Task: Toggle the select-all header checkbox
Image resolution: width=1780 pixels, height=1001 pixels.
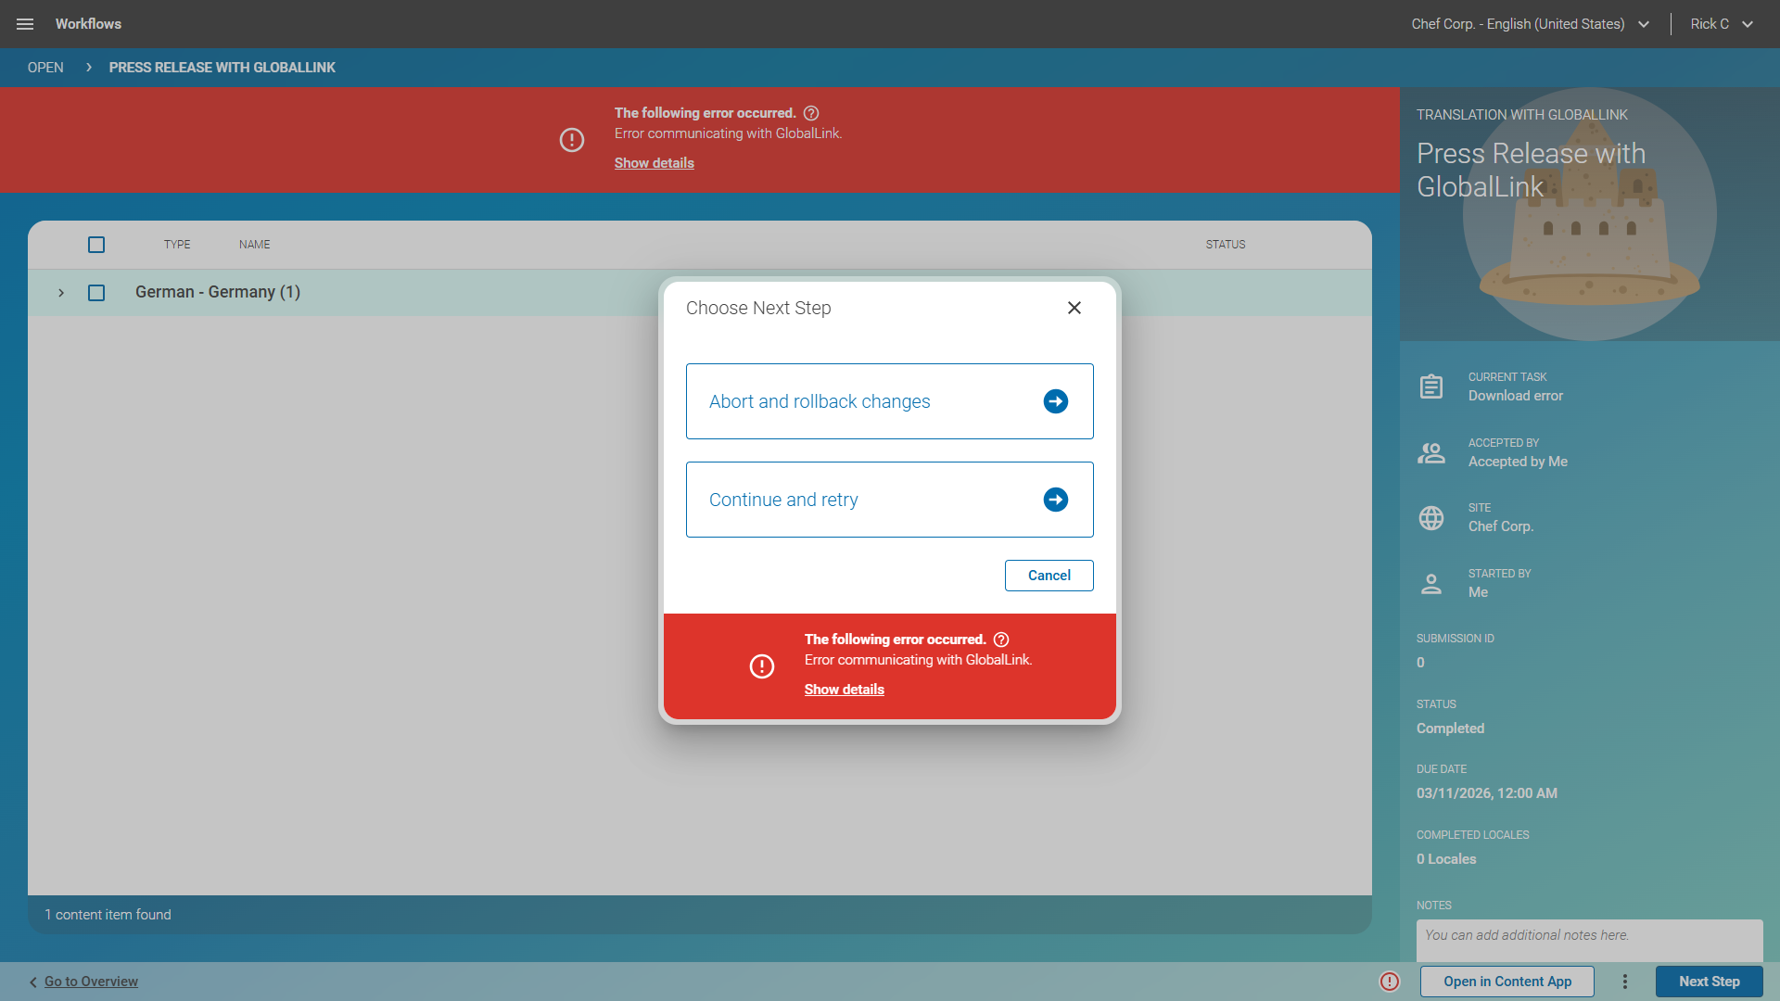Action: point(96,245)
